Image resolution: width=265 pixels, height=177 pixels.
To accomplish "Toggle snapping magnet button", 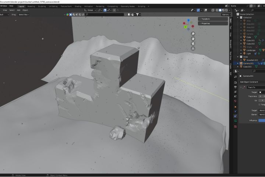I will click(105, 10).
